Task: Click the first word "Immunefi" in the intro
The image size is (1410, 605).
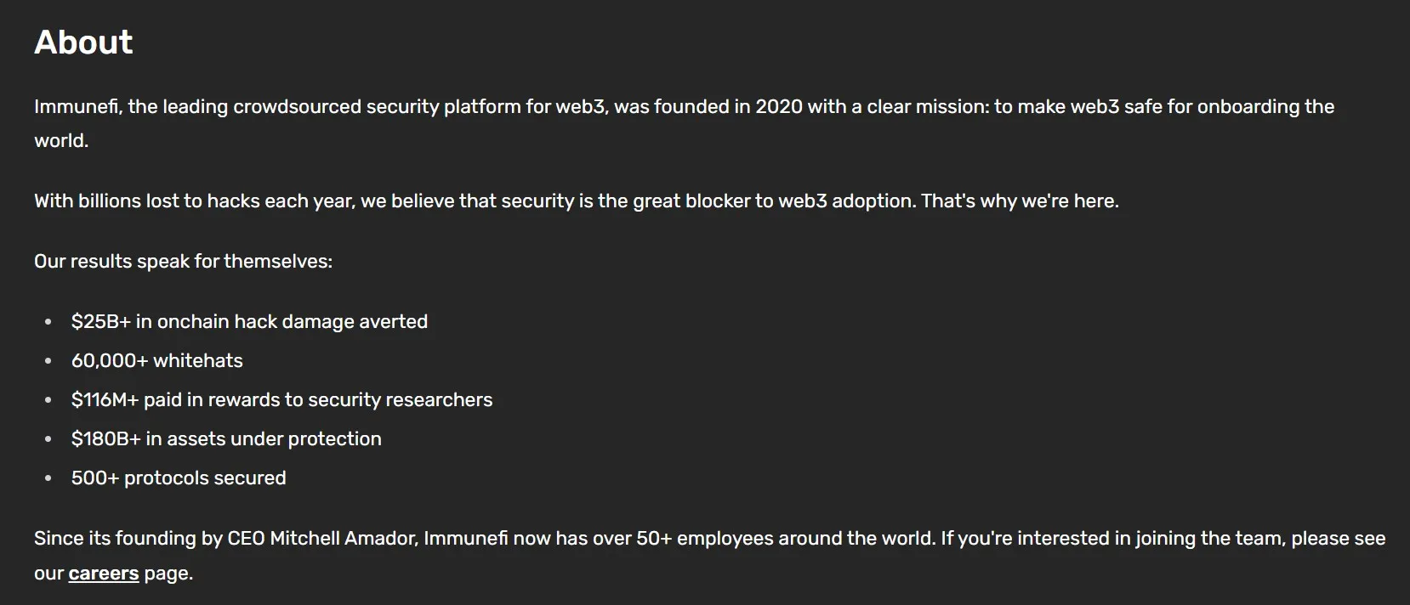Action: [77, 107]
